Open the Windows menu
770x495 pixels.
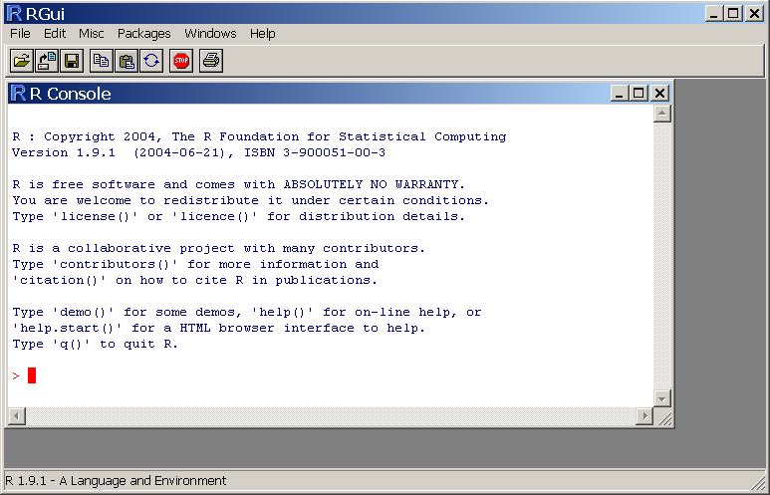click(x=210, y=33)
